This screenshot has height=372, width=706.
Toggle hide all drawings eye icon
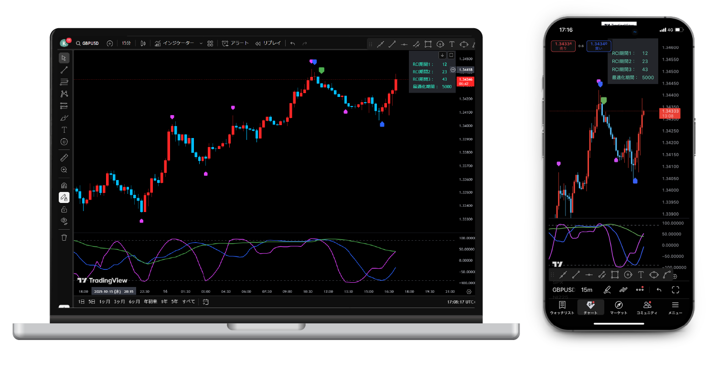(x=64, y=221)
